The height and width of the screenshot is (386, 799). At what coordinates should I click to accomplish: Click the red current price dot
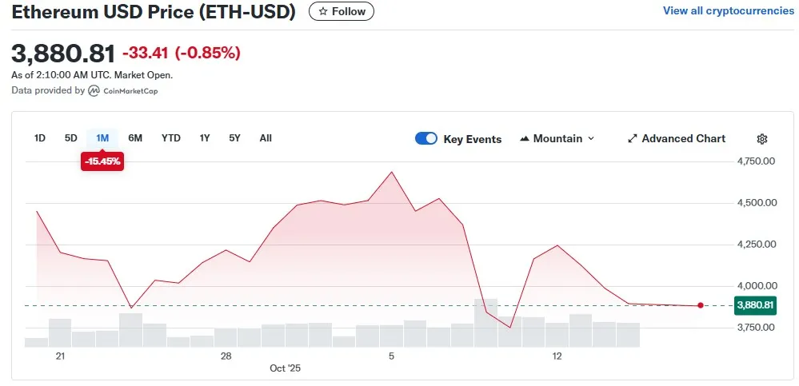[701, 305]
